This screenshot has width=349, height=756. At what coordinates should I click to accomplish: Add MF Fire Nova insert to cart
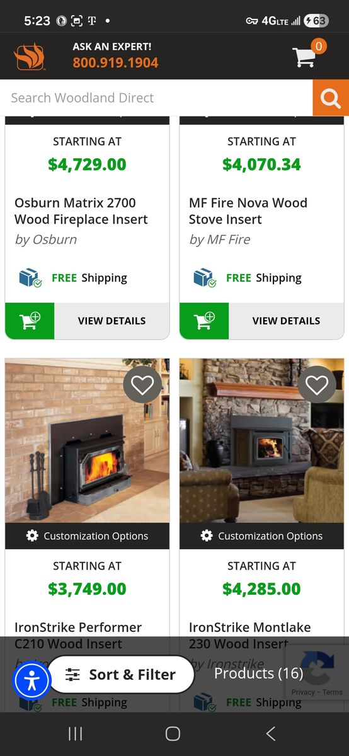tap(204, 321)
